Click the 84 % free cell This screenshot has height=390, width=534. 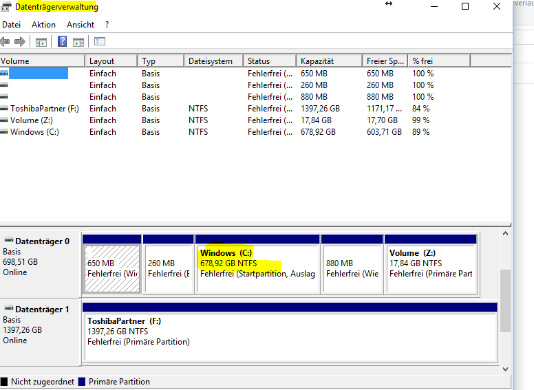(x=421, y=109)
